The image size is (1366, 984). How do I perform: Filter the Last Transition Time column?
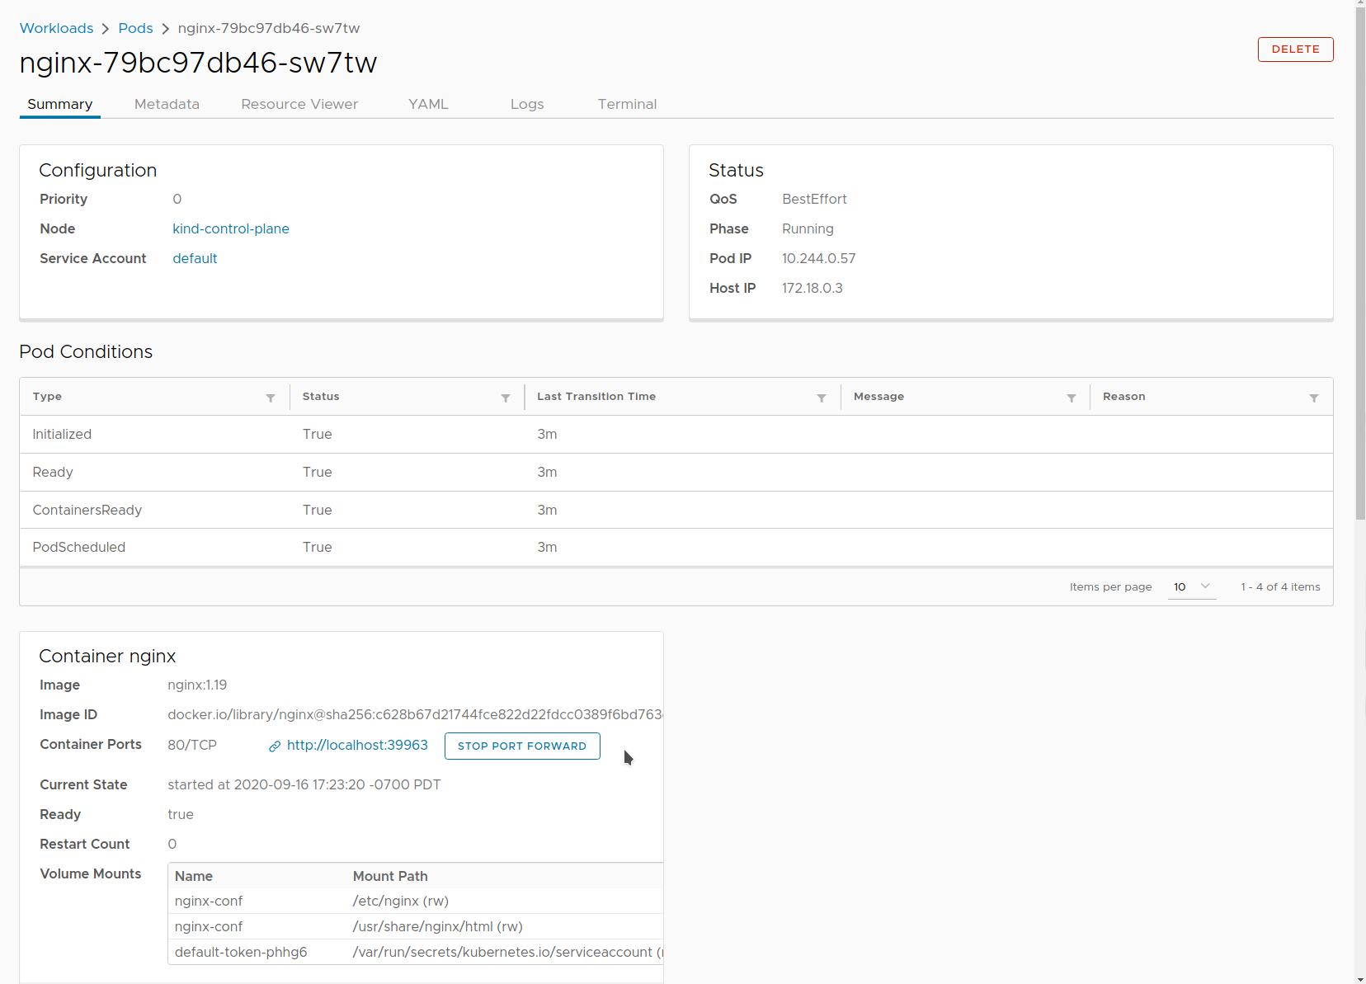(822, 398)
